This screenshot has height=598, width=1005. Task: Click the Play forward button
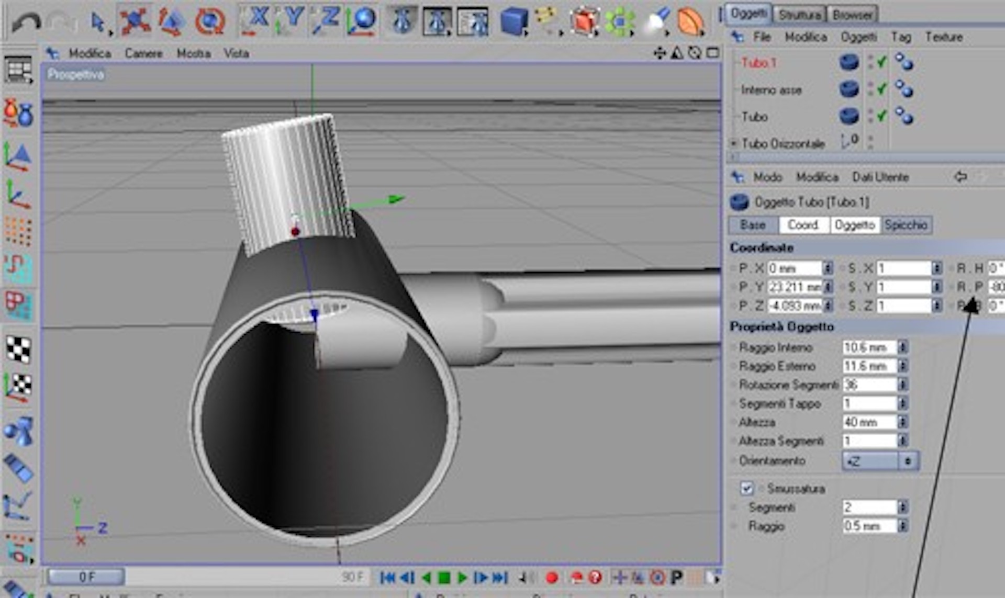click(462, 578)
